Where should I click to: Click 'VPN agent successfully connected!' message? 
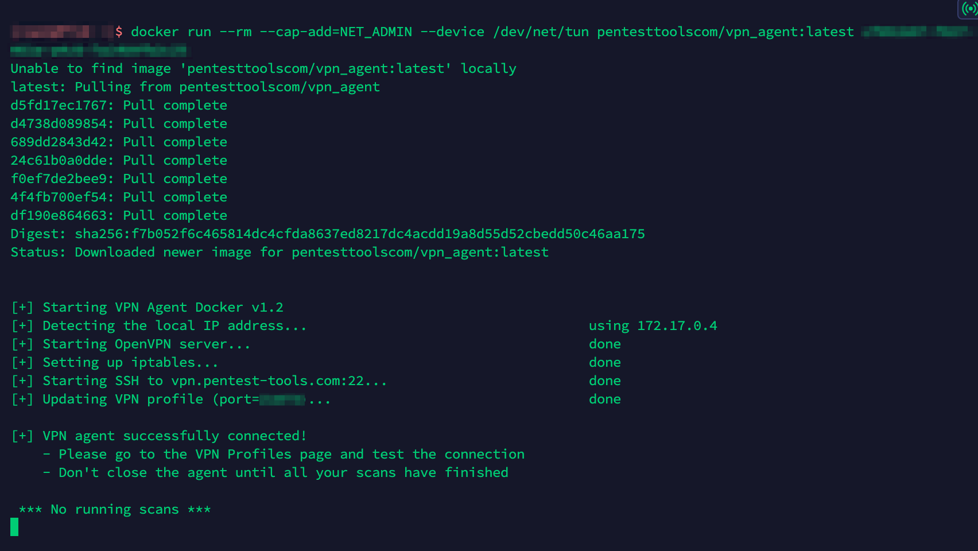tap(174, 436)
